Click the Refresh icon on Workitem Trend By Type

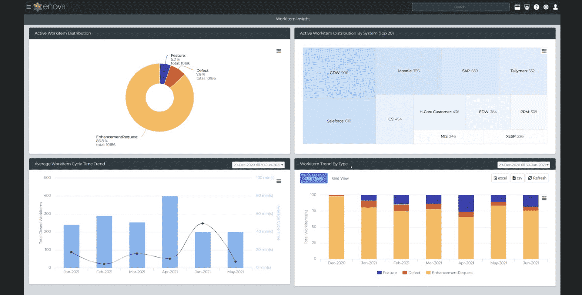537,178
